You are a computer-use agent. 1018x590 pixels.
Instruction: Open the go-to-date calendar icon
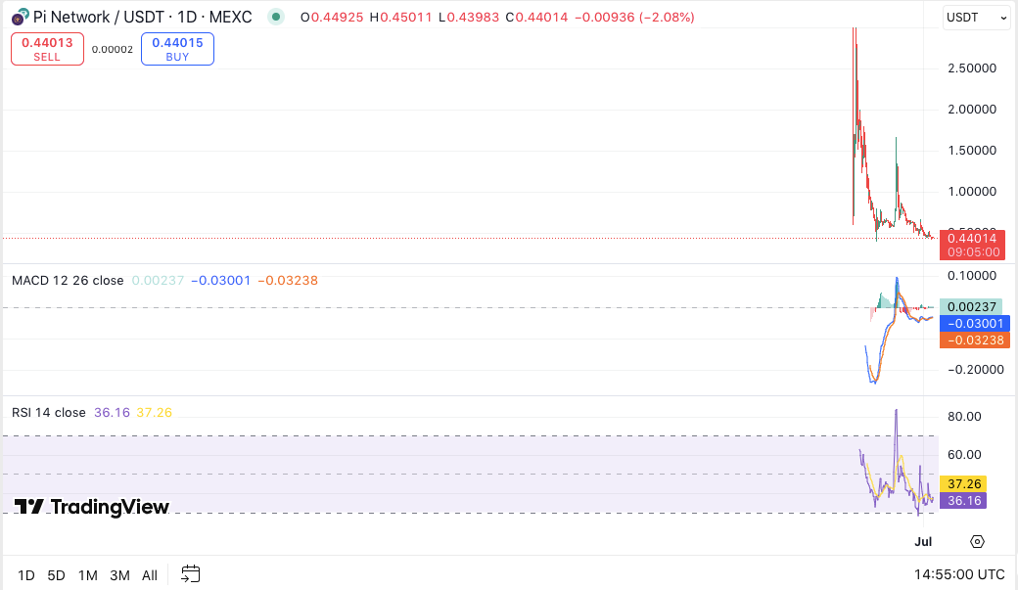point(190,573)
